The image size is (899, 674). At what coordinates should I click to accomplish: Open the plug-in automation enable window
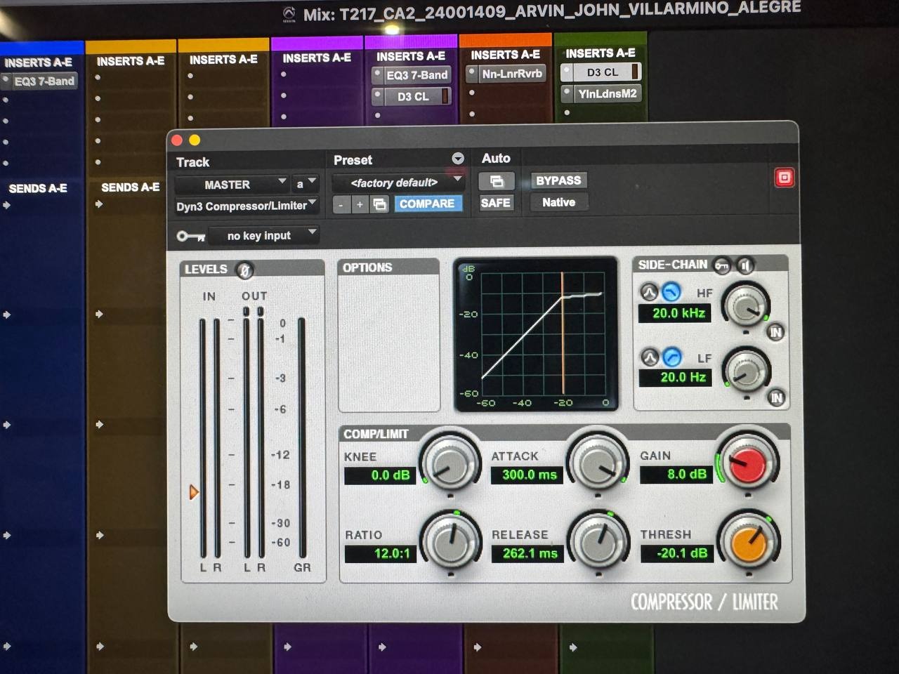click(x=497, y=181)
